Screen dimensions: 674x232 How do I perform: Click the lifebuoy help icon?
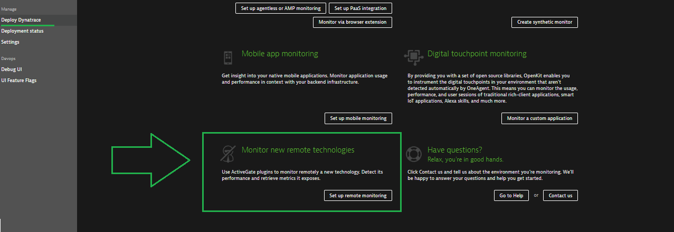[413, 154]
